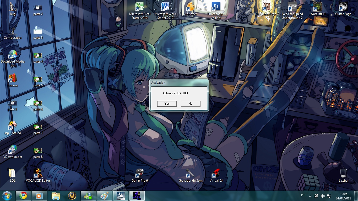The image size is (358, 201).
Task: Switch to the sailboat-icon taskbar app
Action: click(x=121, y=196)
